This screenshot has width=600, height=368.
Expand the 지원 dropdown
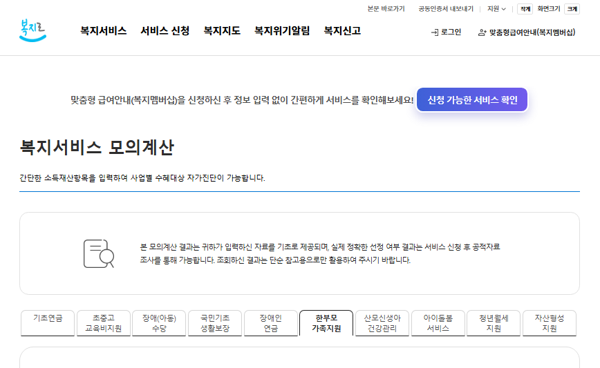click(496, 9)
